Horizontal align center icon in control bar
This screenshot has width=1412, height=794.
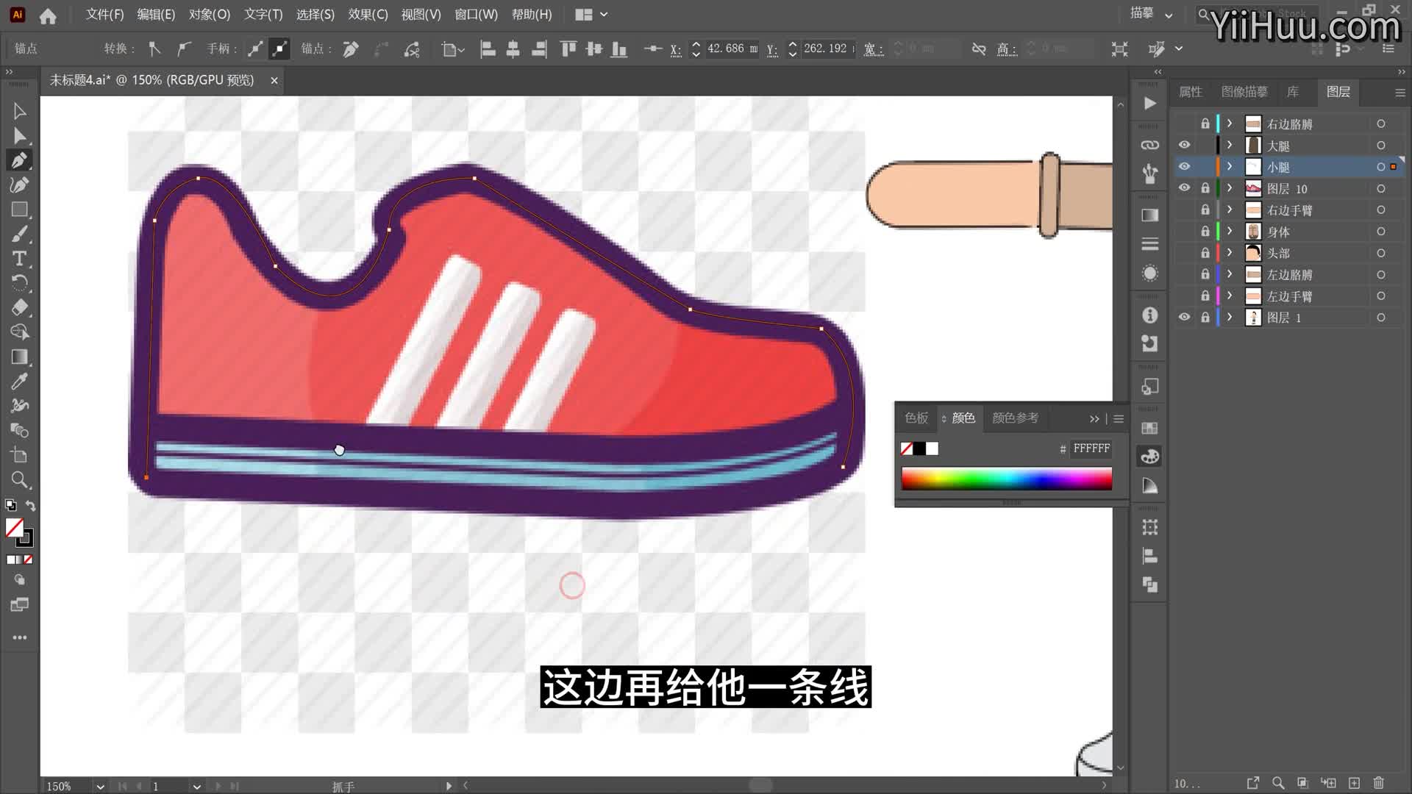click(513, 49)
